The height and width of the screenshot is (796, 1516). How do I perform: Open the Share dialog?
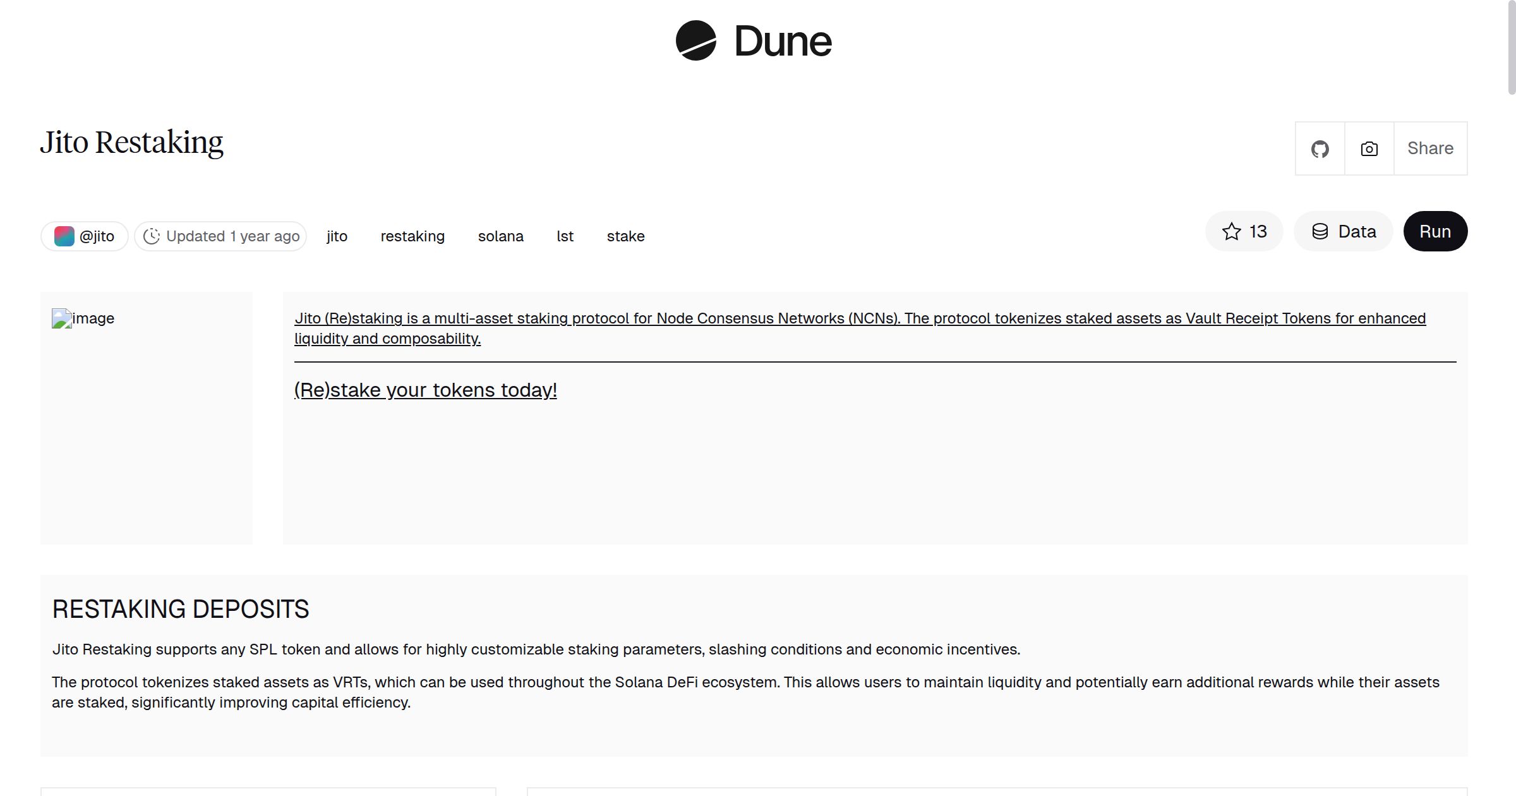(1430, 148)
